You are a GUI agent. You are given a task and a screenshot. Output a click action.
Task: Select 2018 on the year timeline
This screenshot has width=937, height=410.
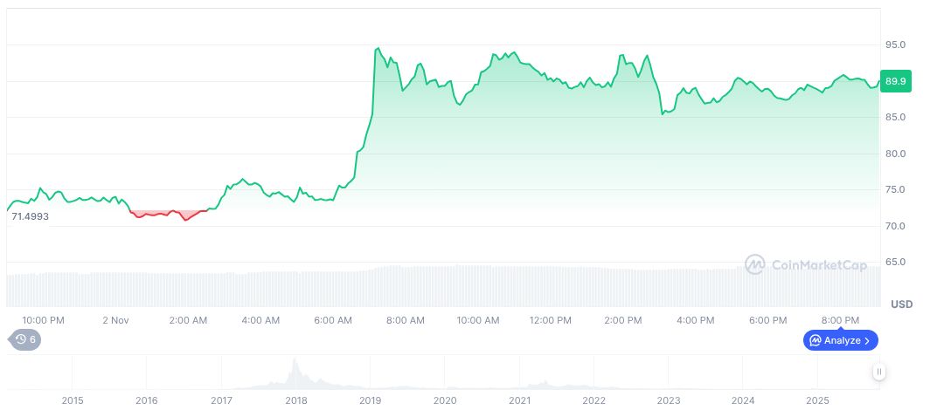296,400
